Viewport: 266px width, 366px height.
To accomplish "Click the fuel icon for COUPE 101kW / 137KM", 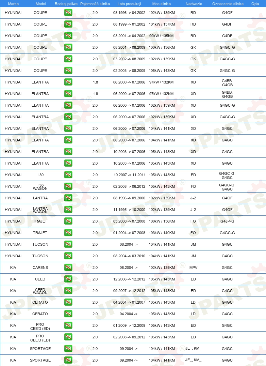I will (x=68, y=24).
